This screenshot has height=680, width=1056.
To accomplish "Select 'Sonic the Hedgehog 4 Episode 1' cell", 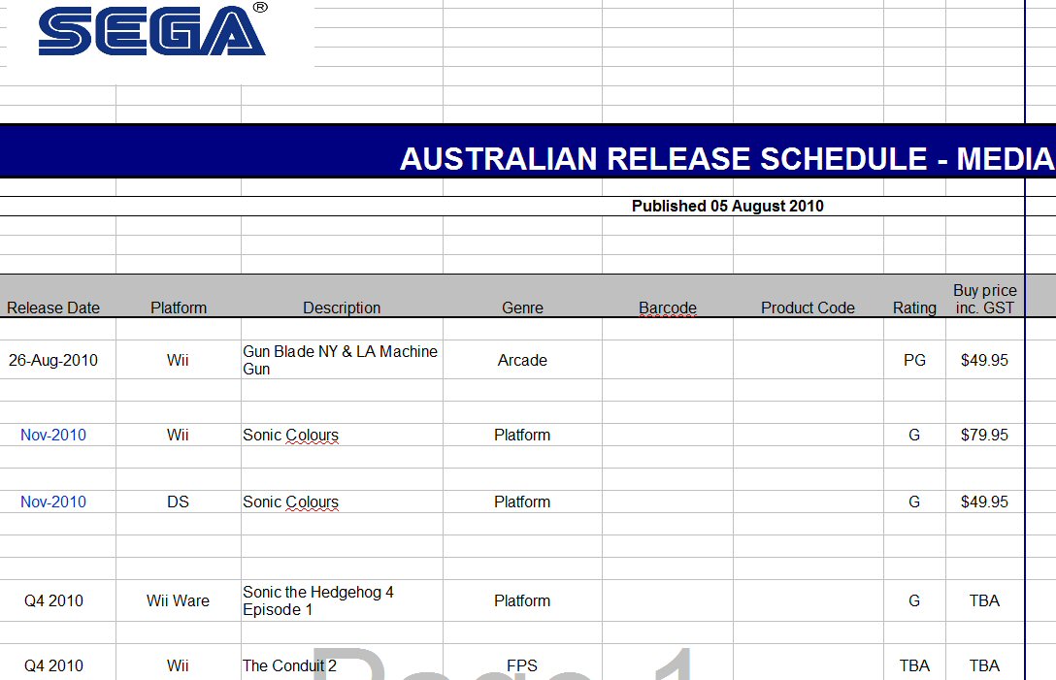I will tap(342, 600).
